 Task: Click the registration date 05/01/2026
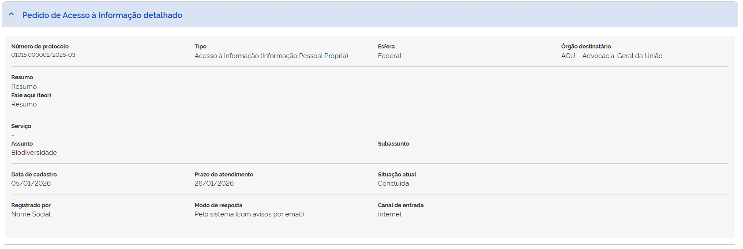click(31, 183)
